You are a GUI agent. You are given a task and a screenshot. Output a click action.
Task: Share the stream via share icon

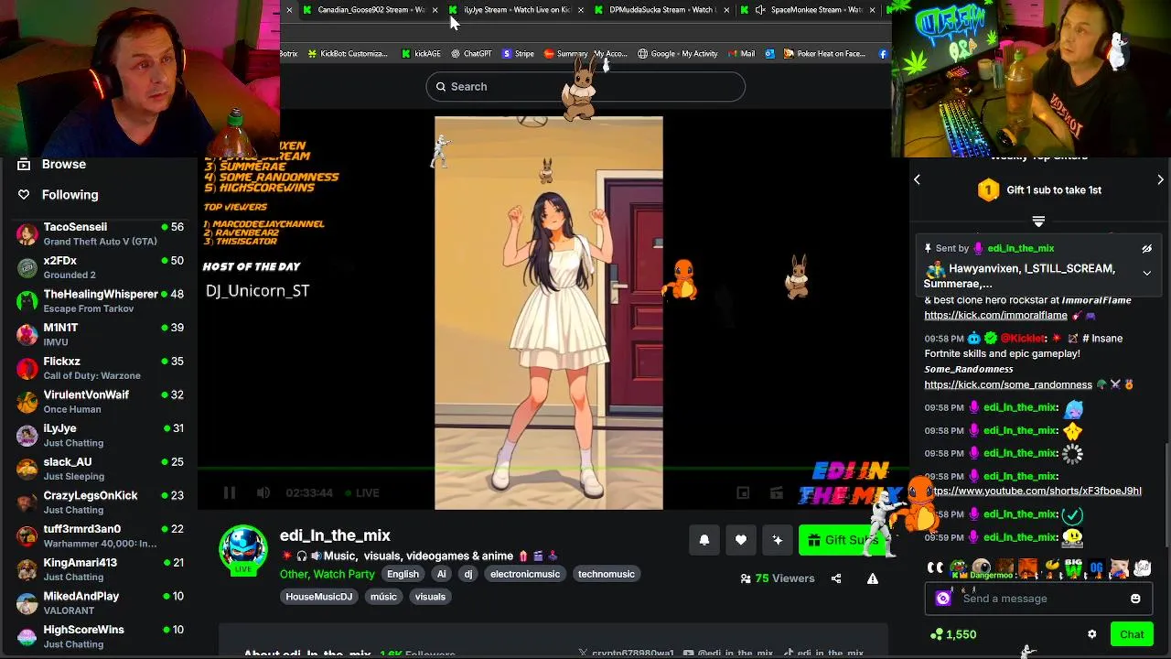click(x=836, y=578)
